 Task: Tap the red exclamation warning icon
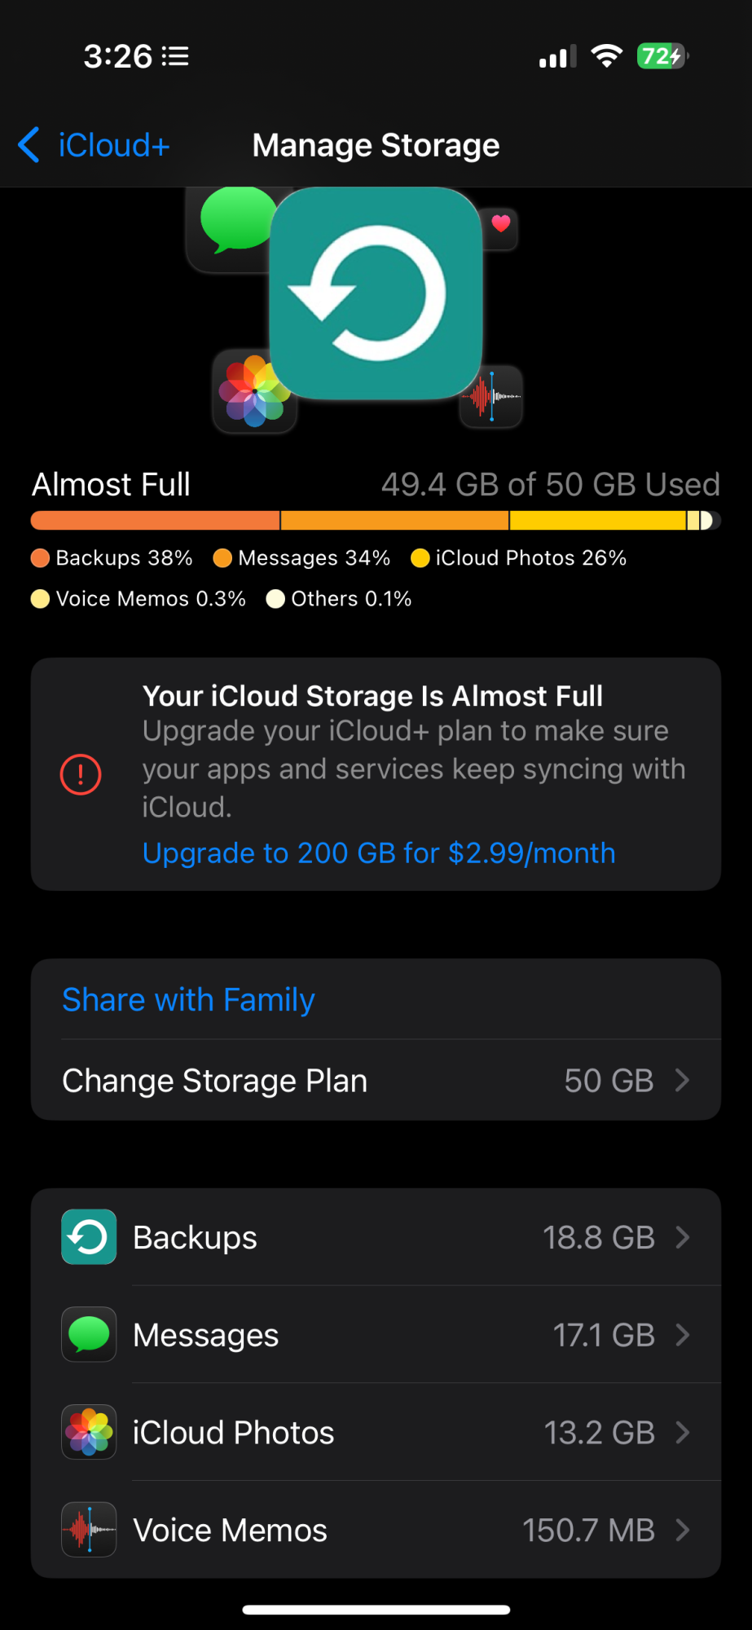[81, 774]
